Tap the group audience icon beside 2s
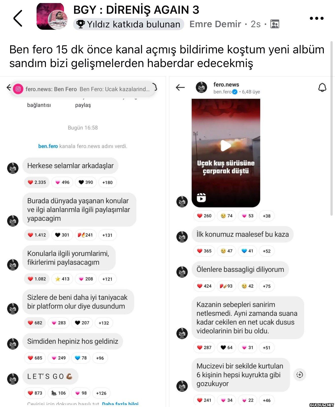335x407 pixels. tap(275, 24)
